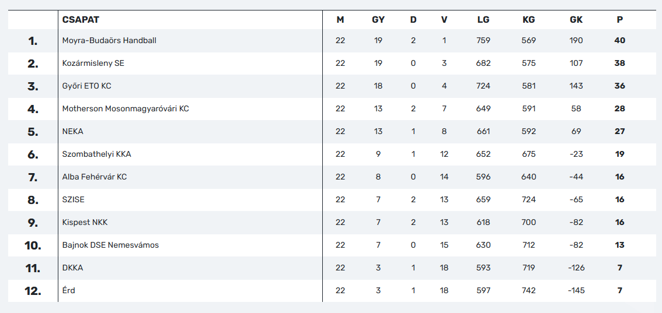The image size is (662, 313).
Task: Click Érd goal difference value -145
Action: tap(576, 291)
